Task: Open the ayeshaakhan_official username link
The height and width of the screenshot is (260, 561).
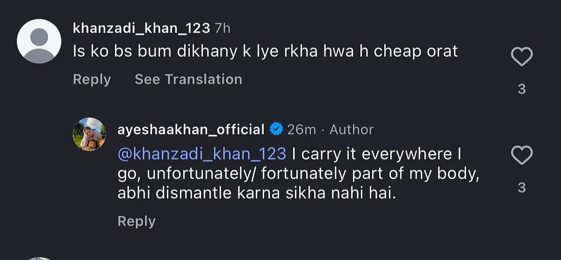Action: click(191, 129)
